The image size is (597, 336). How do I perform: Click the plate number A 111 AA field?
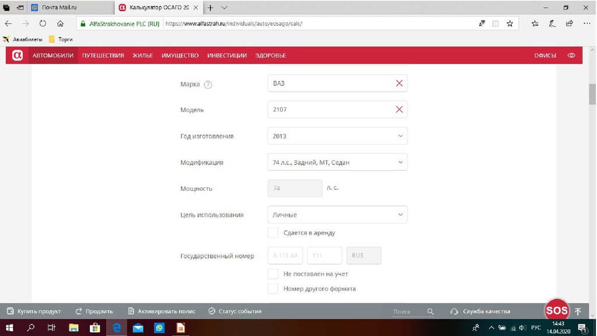[285, 256]
